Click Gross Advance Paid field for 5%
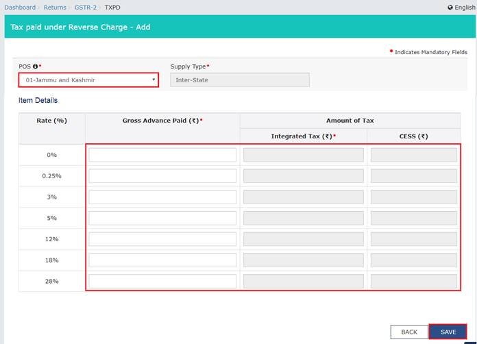Viewport: 477px width, 344px height. [x=162, y=218]
